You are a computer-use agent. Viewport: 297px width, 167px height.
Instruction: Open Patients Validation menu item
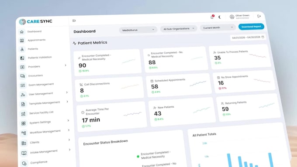click(40, 58)
